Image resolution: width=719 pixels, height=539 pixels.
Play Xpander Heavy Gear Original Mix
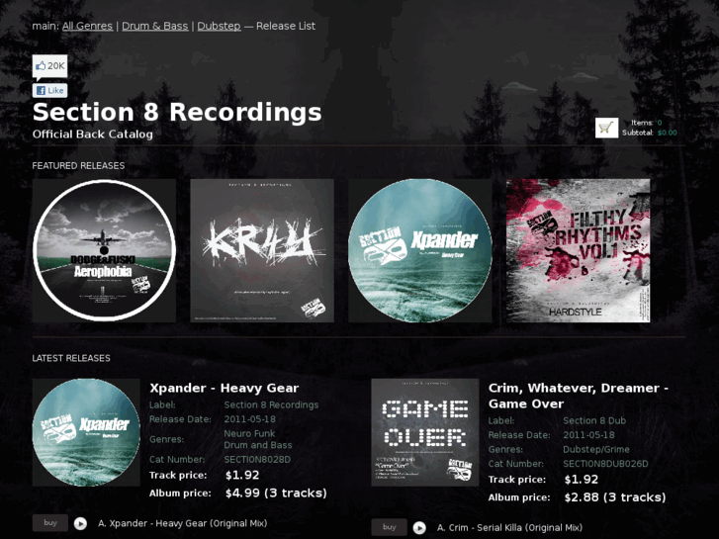click(80, 523)
